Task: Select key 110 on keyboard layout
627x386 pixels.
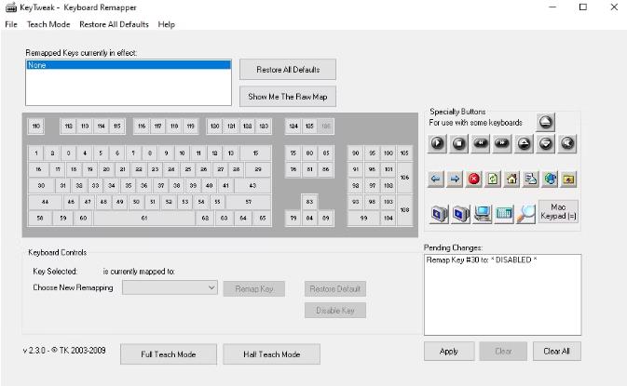Action: click(36, 126)
